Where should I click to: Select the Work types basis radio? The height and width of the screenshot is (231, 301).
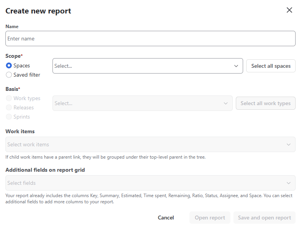tap(9, 99)
